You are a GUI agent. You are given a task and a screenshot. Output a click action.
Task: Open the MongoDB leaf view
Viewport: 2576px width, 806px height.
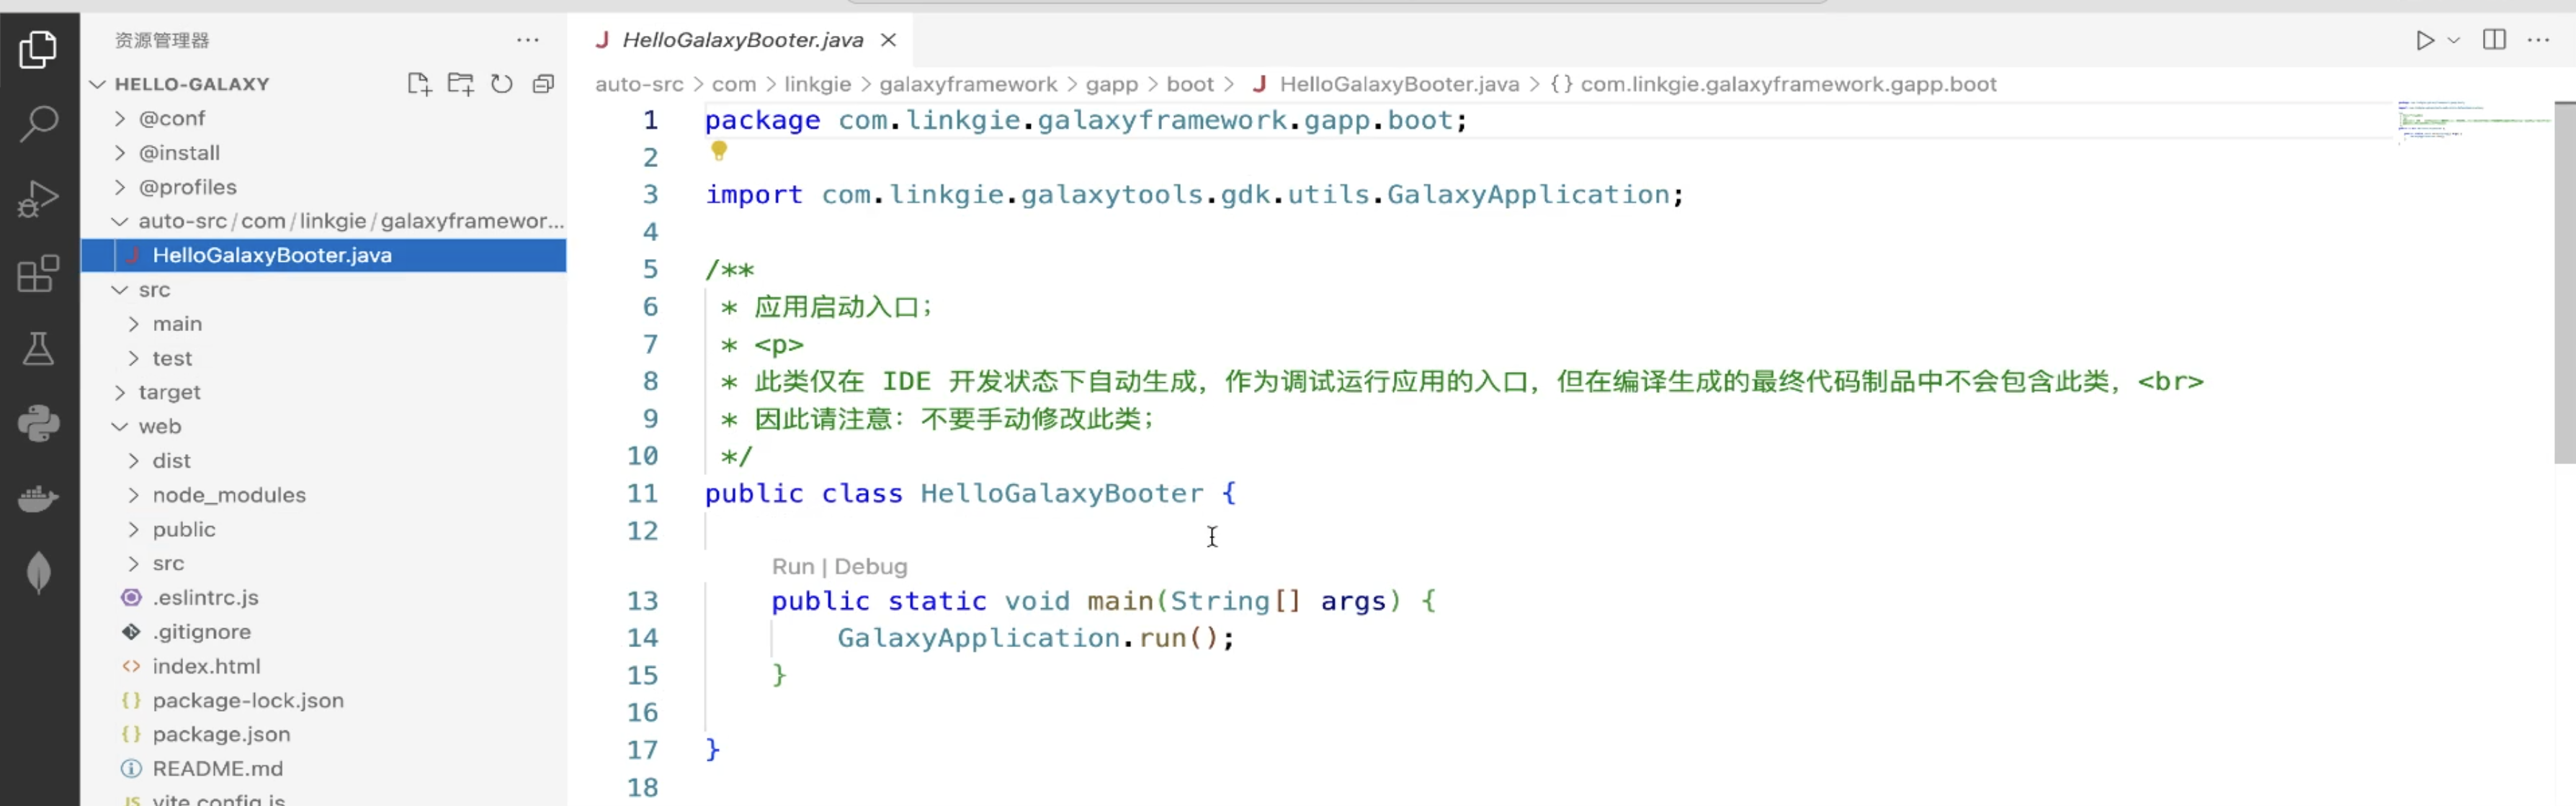[38, 572]
